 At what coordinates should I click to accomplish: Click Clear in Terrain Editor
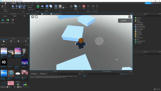point(13,21)
